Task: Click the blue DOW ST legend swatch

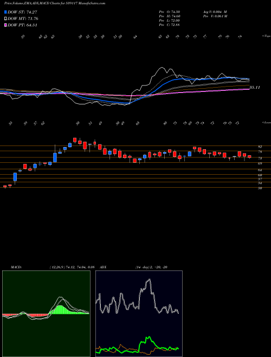Action: coord(5,12)
